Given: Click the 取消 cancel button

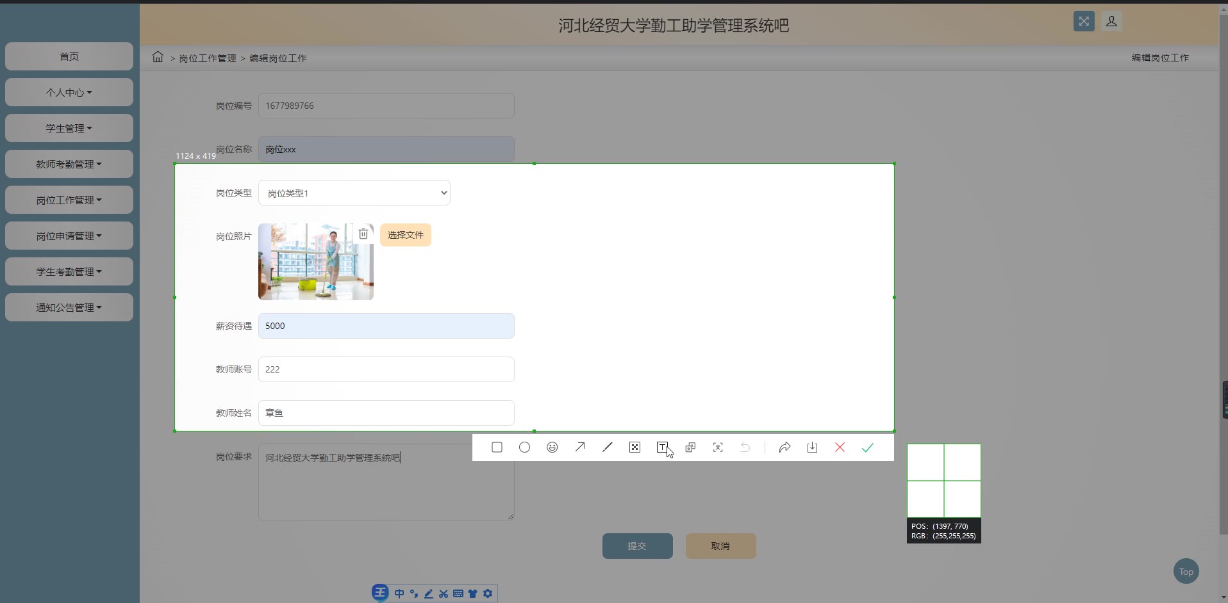Looking at the screenshot, I should [x=721, y=546].
